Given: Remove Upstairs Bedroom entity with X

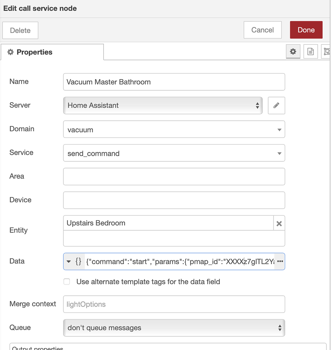Looking at the screenshot, I should 279,223.
